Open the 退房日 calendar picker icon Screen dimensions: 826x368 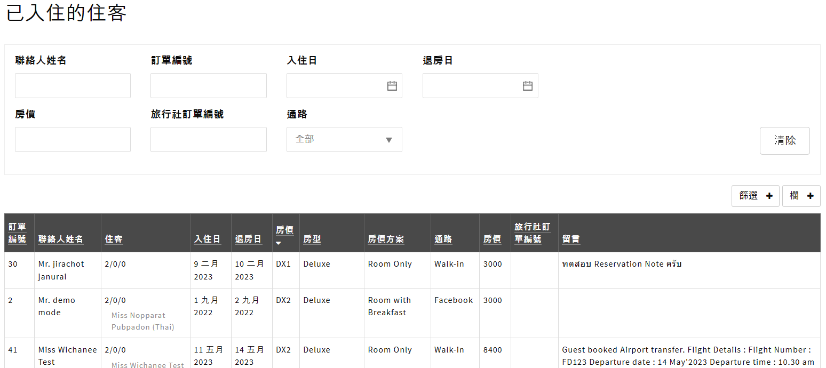point(528,86)
